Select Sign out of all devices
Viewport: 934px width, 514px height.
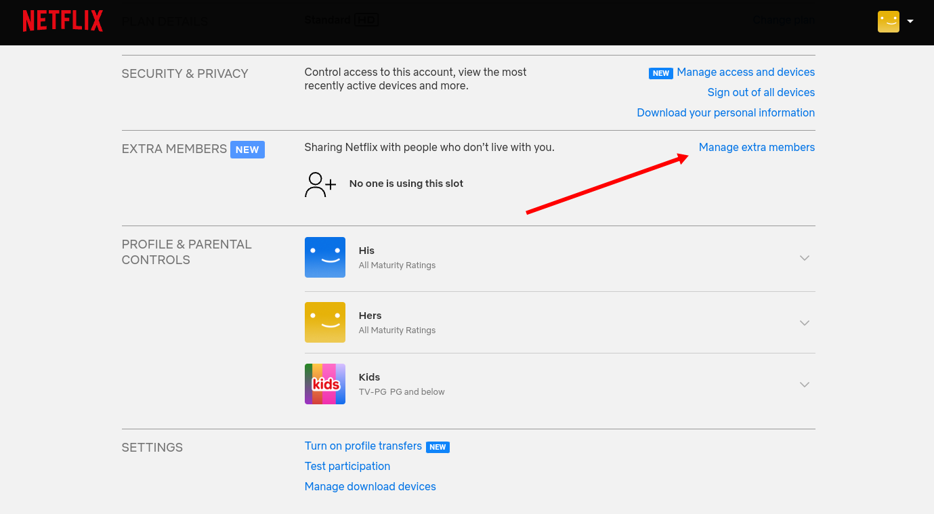[x=761, y=92]
